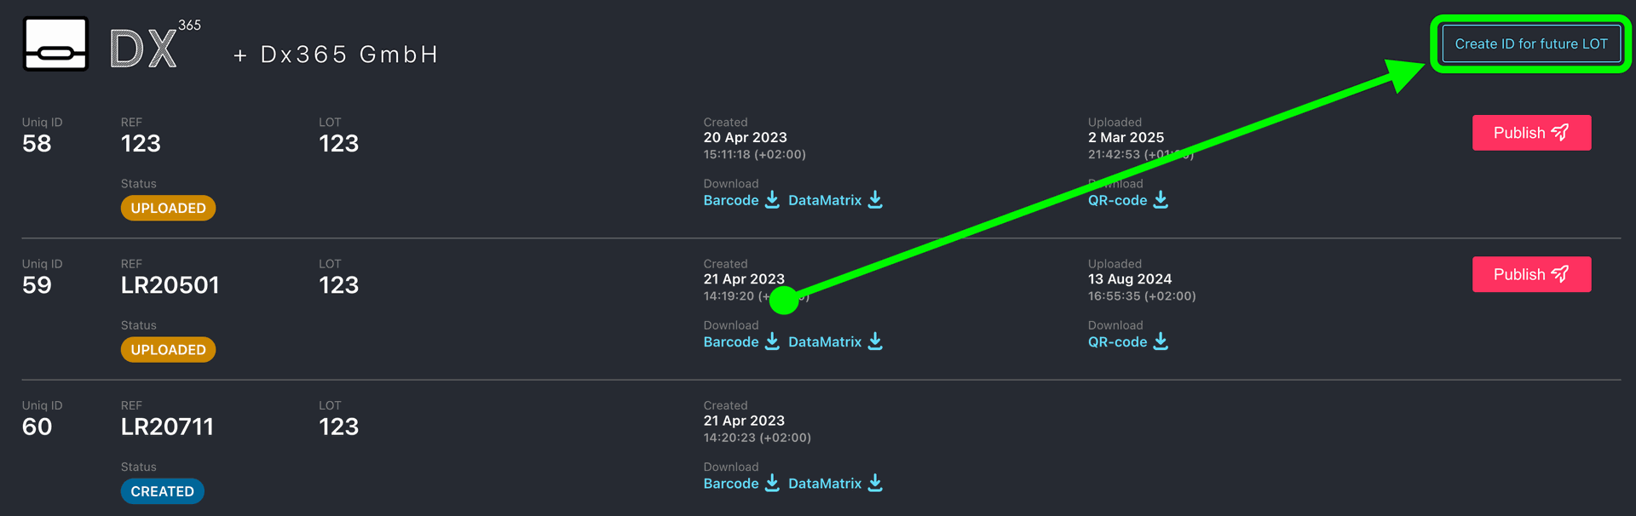This screenshot has height=516, width=1636.
Task: Click QR-code download icon for ID 58
Action: 1161,200
